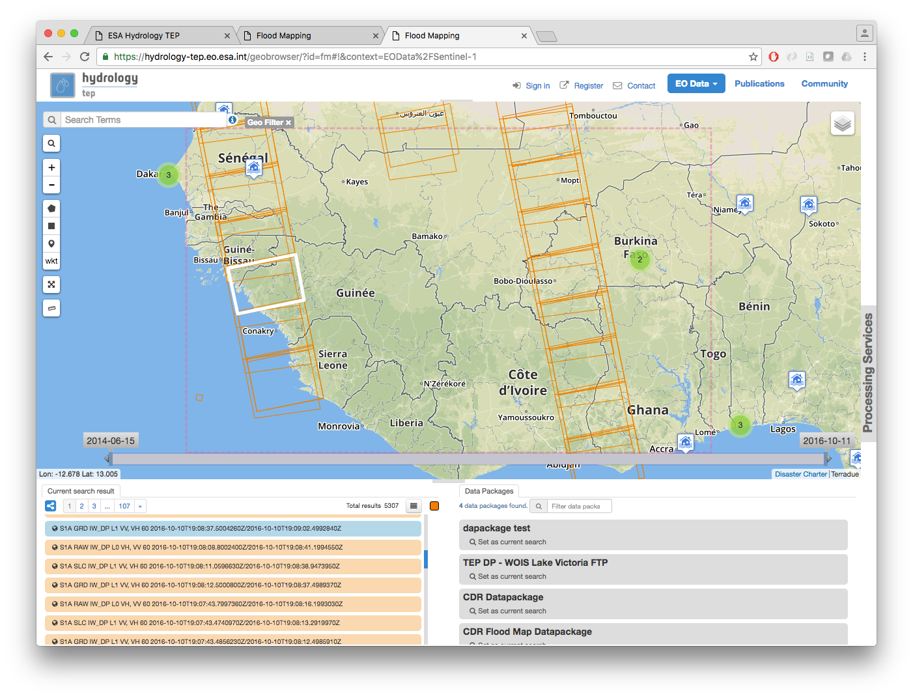Select the S1A GRD result ending 19:09:02.4992840Z
This screenshot has width=913, height=698.
coord(233,529)
